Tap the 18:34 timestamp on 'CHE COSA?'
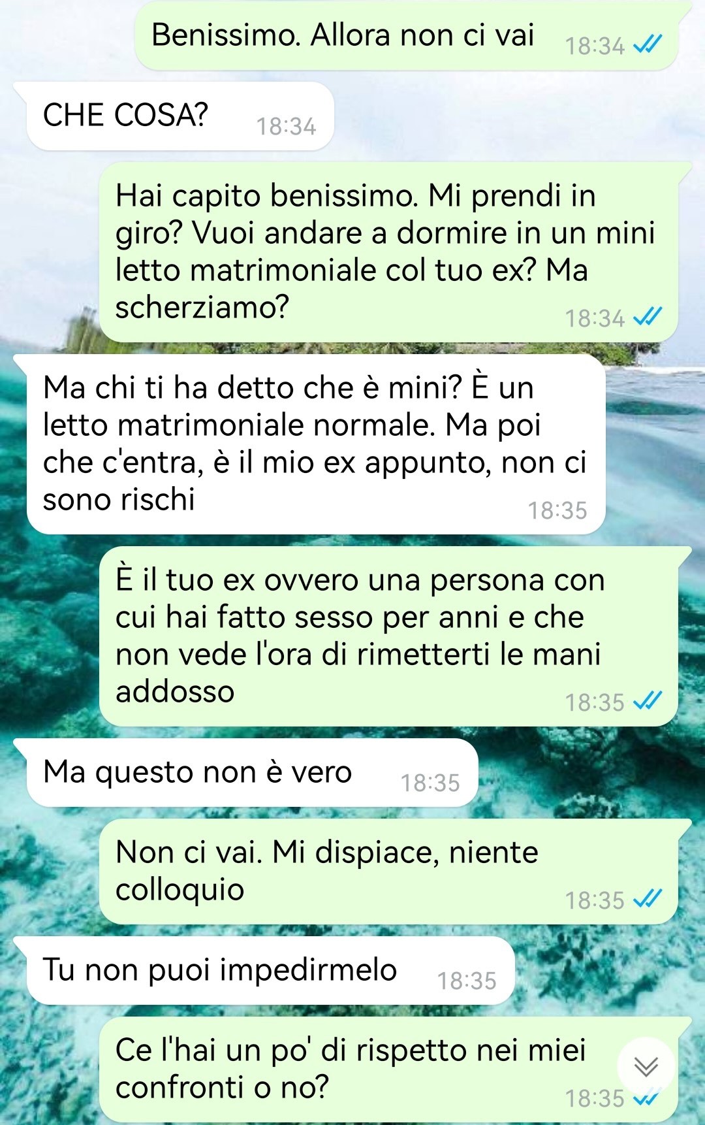This screenshot has width=705, height=1125. [x=286, y=126]
